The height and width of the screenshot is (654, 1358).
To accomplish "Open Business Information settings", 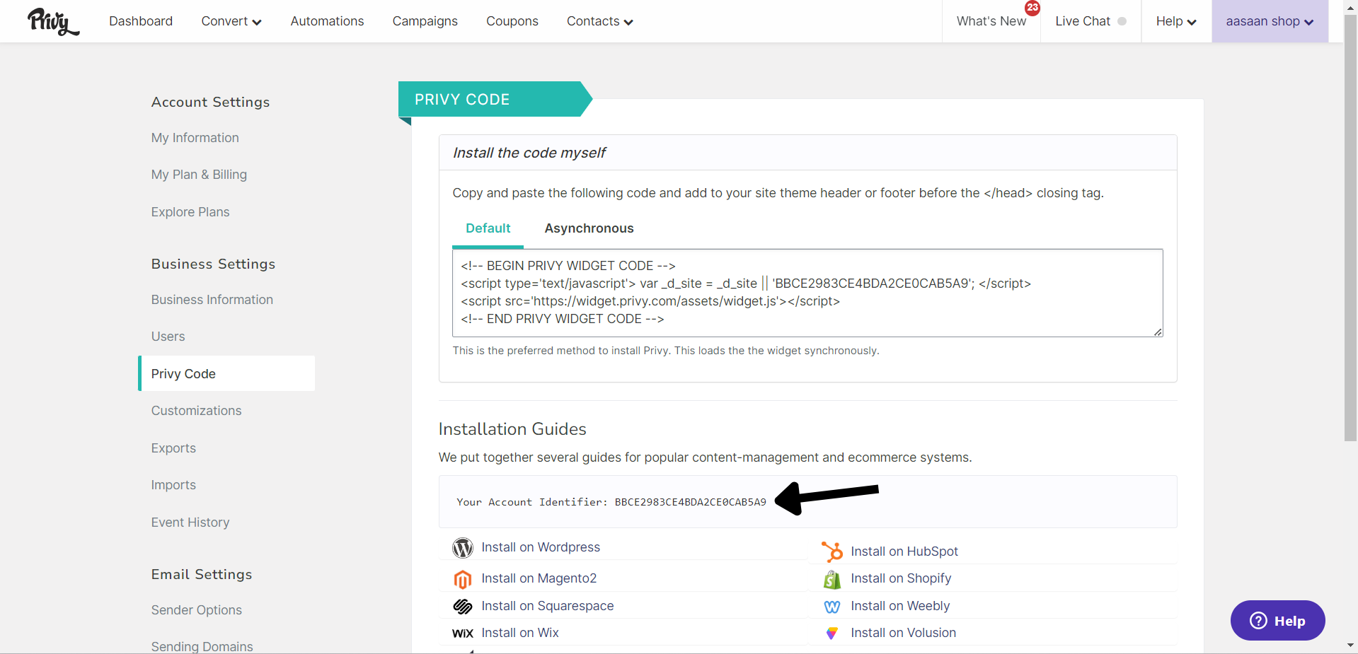I will coord(212,300).
